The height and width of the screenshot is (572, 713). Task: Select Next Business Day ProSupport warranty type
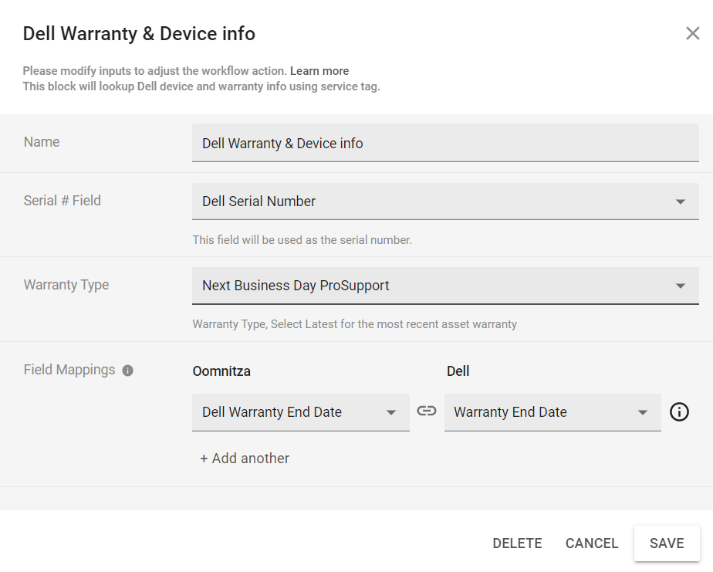point(309,286)
